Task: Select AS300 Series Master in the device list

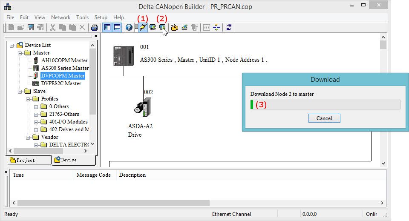Action: coord(65,68)
